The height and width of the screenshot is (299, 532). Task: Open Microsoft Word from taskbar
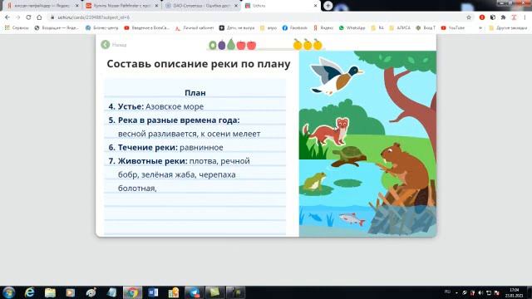click(x=153, y=292)
